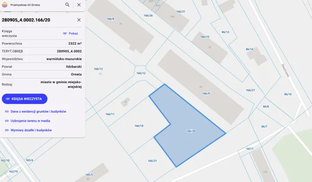The height and width of the screenshot is (182, 312).
Task: Click the link icon inside KSIĘGA WIECZYSTA button
Action: pyautogui.click(x=8, y=99)
